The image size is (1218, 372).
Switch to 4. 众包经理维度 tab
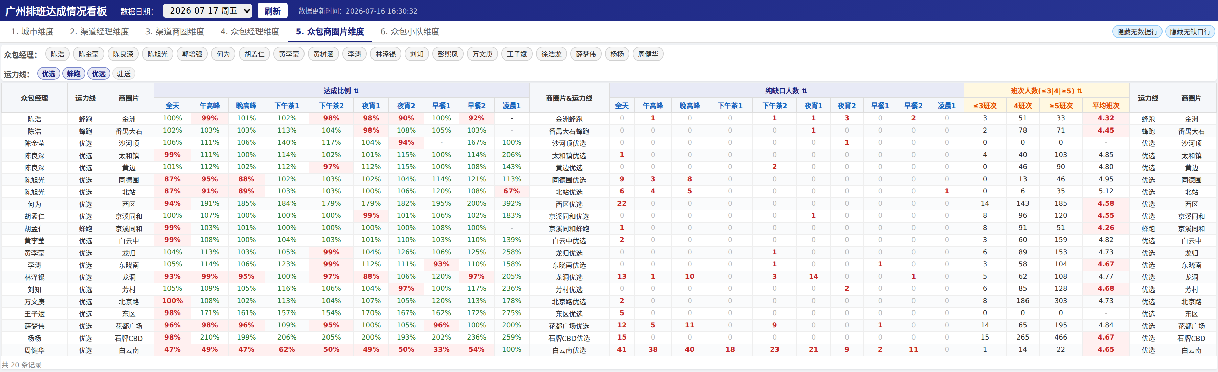(x=250, y=32)
